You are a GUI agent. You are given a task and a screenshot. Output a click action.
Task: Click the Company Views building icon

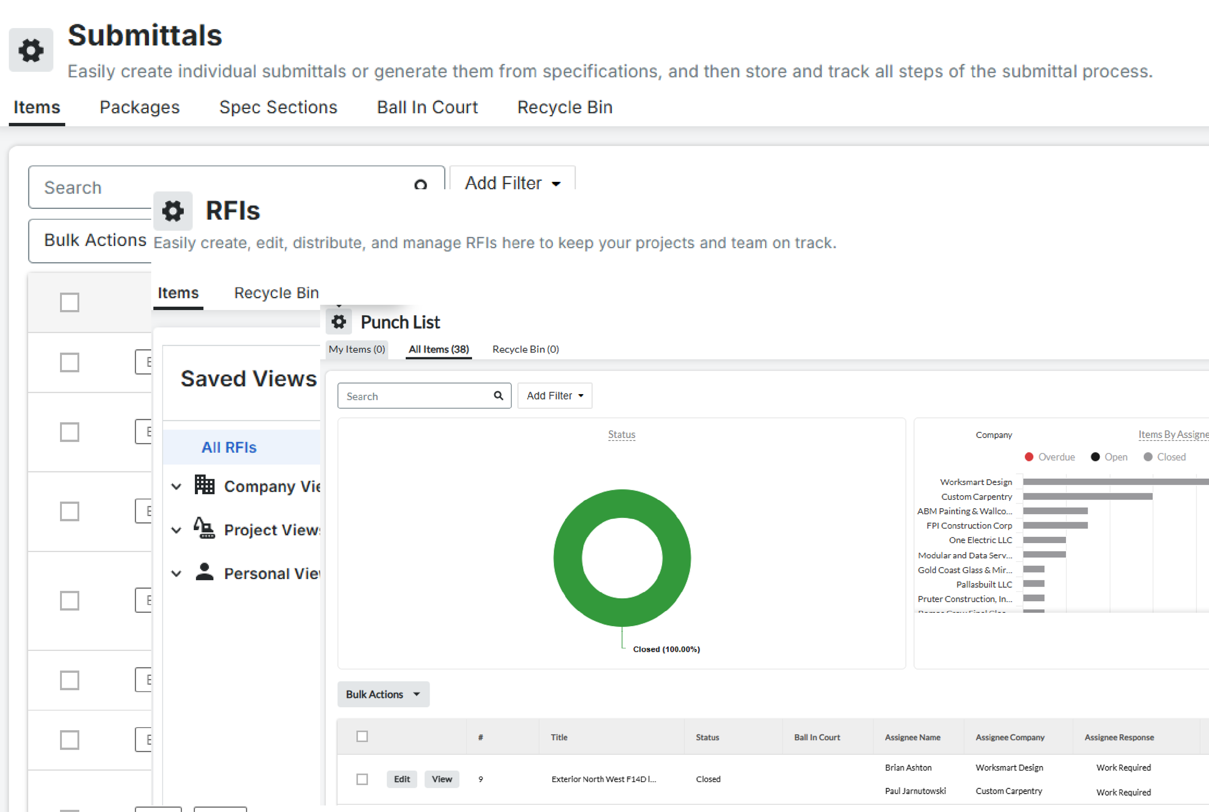[205, 485]
